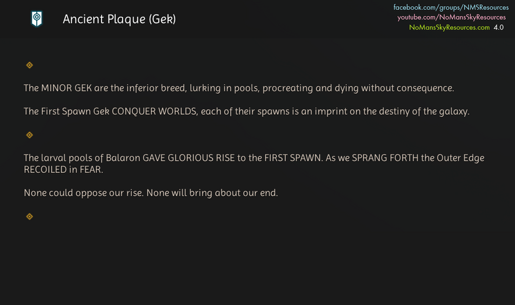The height and width of the screenshot is (305, 515).
Task: Click the diamond marker between the two entries
Action: pyautogui.click(x=30, y=135)
